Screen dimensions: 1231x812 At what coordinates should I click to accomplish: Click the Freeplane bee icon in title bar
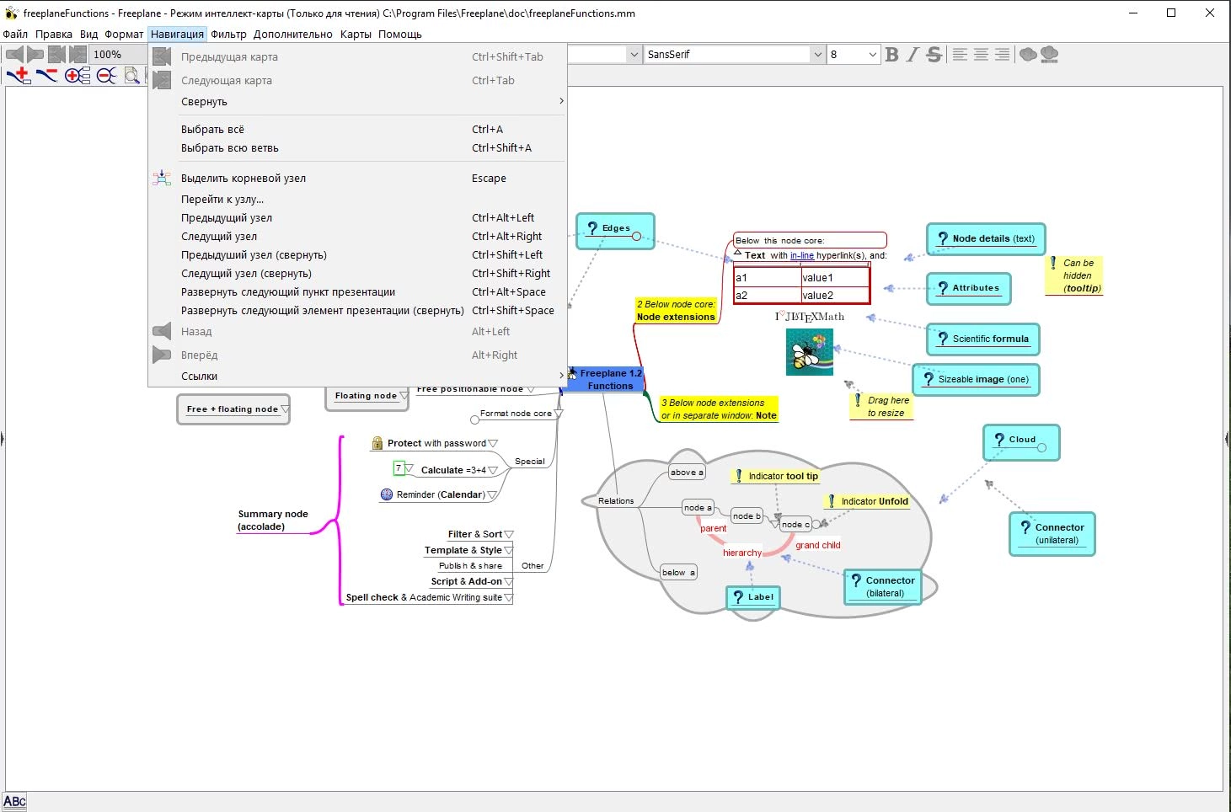(11, 13)
